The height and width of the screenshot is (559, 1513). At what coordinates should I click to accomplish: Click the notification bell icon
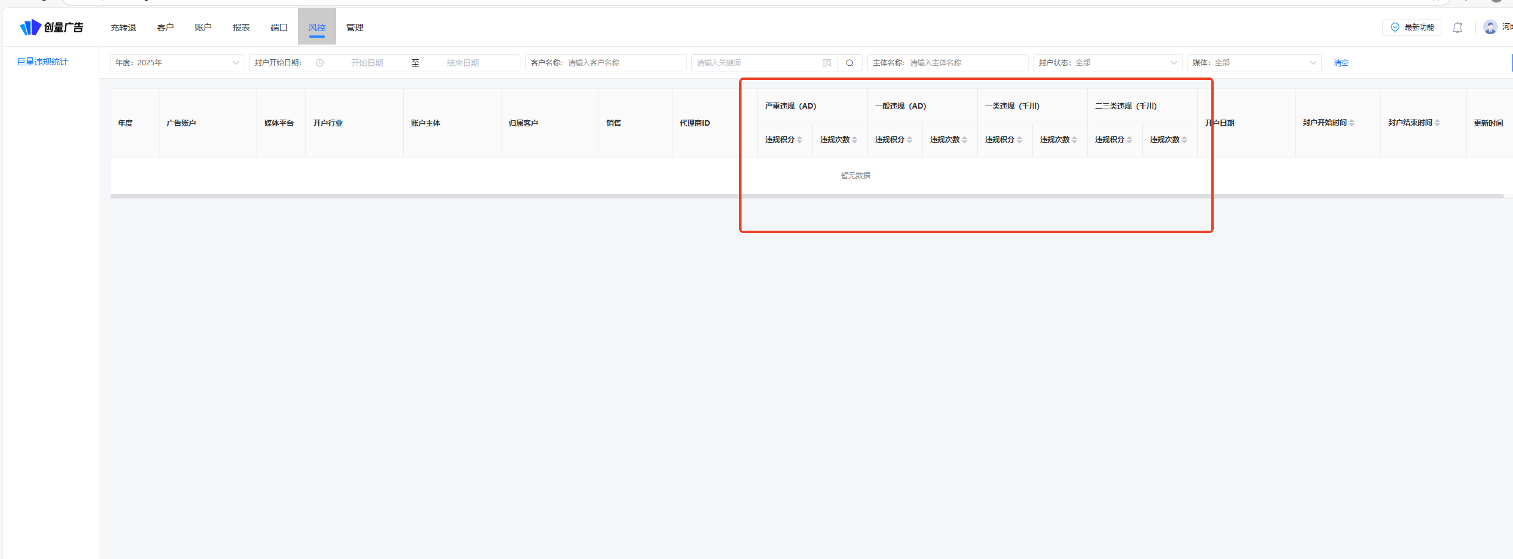coord(1457,27)
